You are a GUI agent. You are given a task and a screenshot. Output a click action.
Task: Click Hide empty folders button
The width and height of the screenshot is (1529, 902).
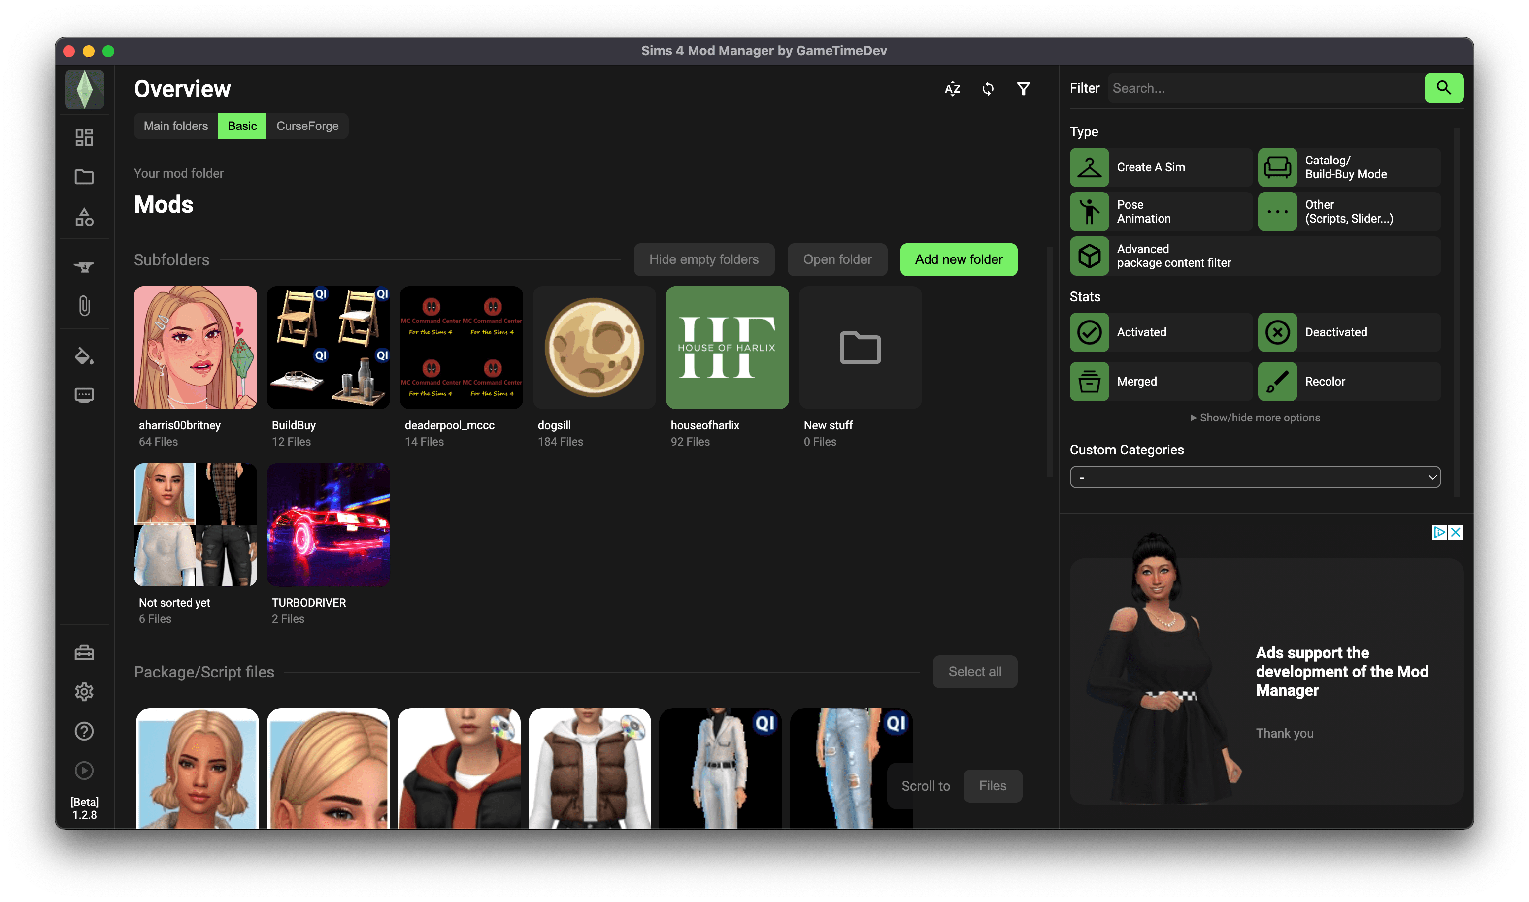click(704, 259)
